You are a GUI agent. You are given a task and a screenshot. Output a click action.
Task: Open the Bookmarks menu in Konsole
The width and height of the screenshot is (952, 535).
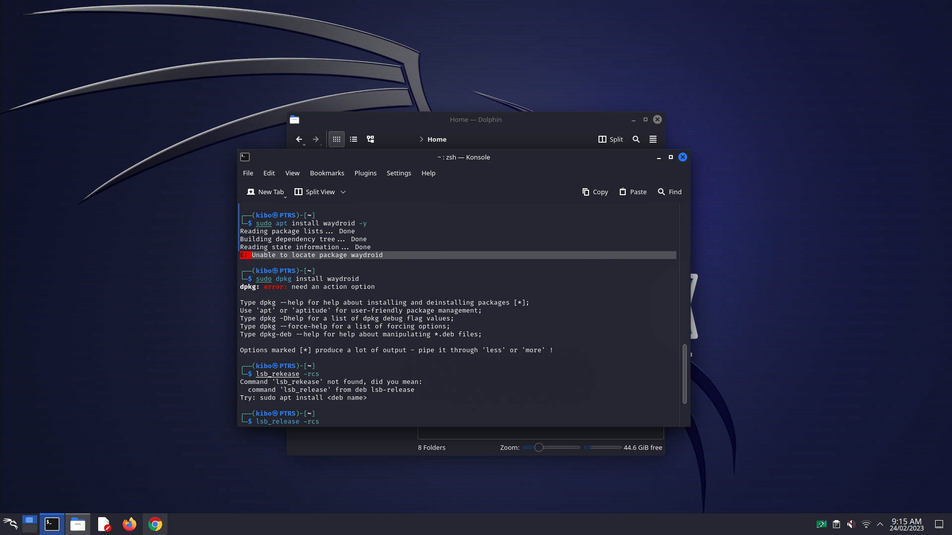[x=327, y=173]
